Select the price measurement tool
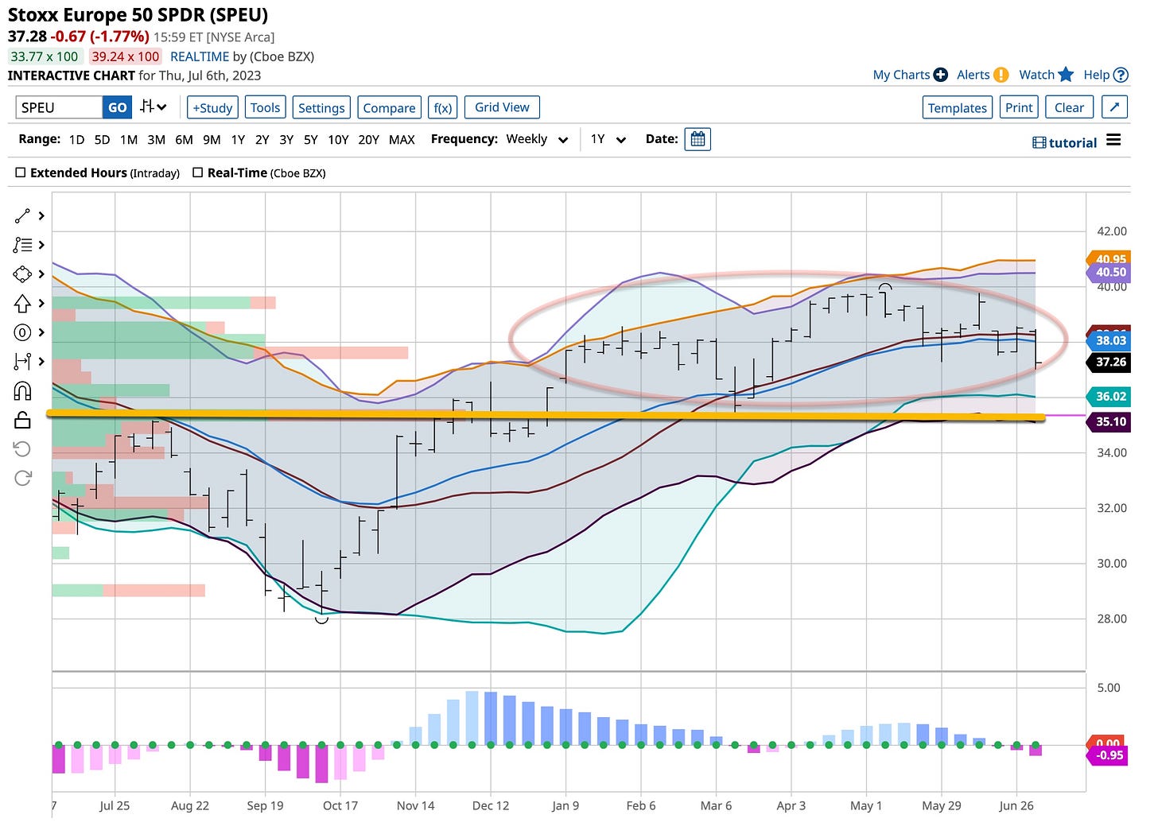This screenshot has height=834, width=1158. pyautogui.click(x=22, y=362)
